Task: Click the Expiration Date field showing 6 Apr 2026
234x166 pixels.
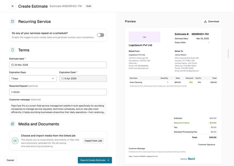Action: (83, 78)
